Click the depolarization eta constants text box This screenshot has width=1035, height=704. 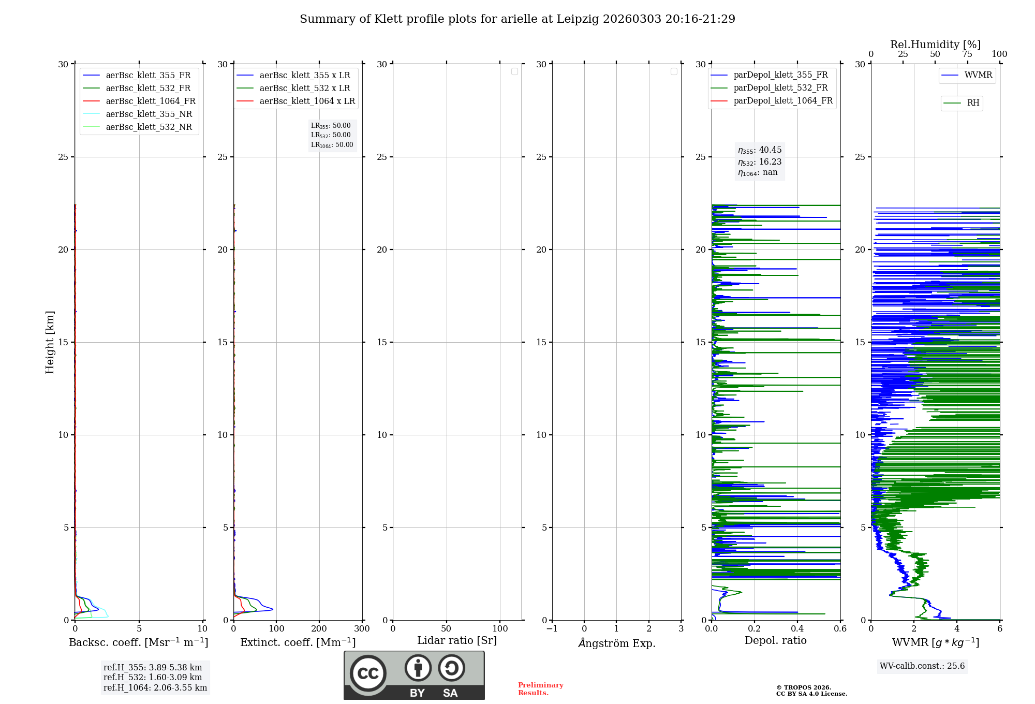(x=760, y=162)
